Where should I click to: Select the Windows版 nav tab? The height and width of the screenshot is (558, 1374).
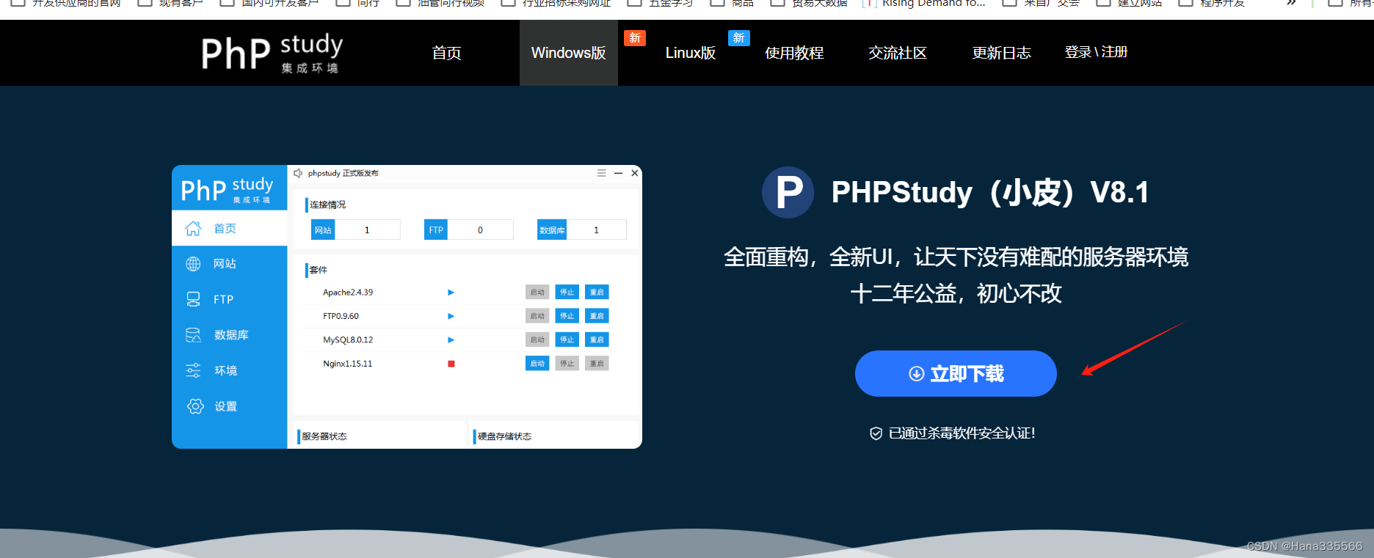click(x=569, y=53)
